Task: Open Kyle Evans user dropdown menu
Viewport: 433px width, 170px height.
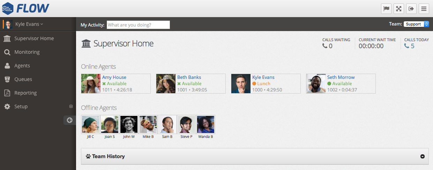Action: pyautogui.click(x=29, y=24)
